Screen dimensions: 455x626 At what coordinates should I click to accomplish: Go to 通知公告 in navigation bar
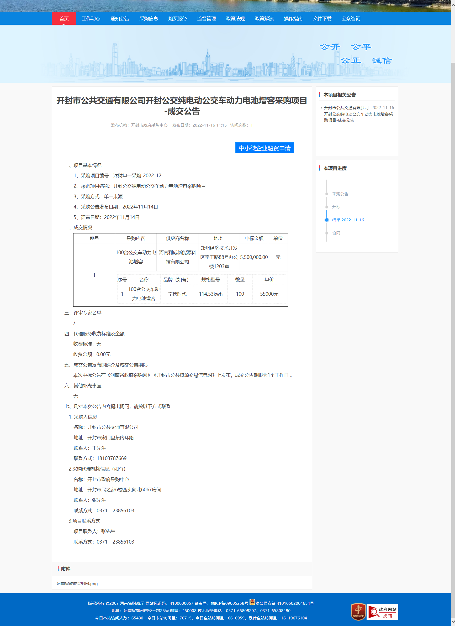coord(120,18)
